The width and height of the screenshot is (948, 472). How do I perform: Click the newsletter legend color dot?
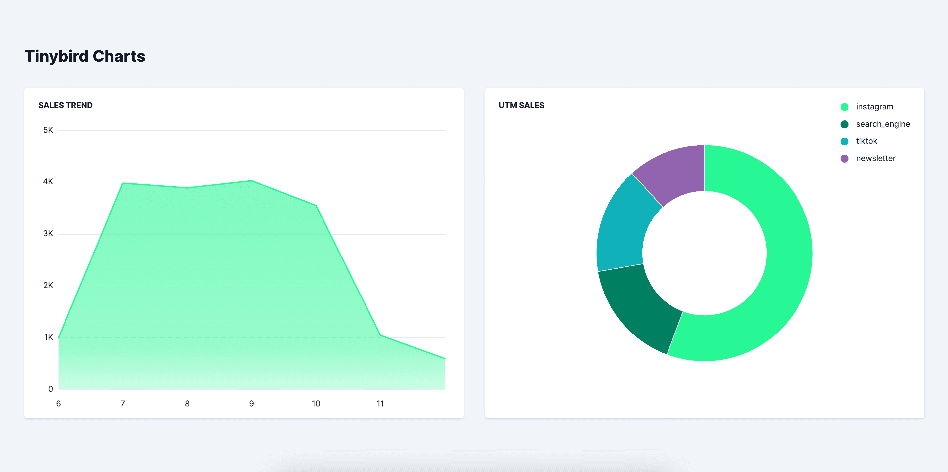point(844,158)
